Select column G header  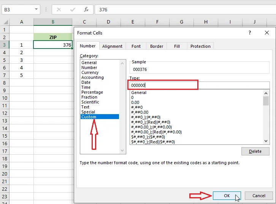coord(181,22)
